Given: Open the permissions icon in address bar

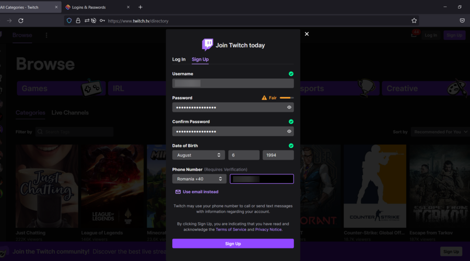Looking at the screenshot, I should pyautogui.click(x=87, y=21).
